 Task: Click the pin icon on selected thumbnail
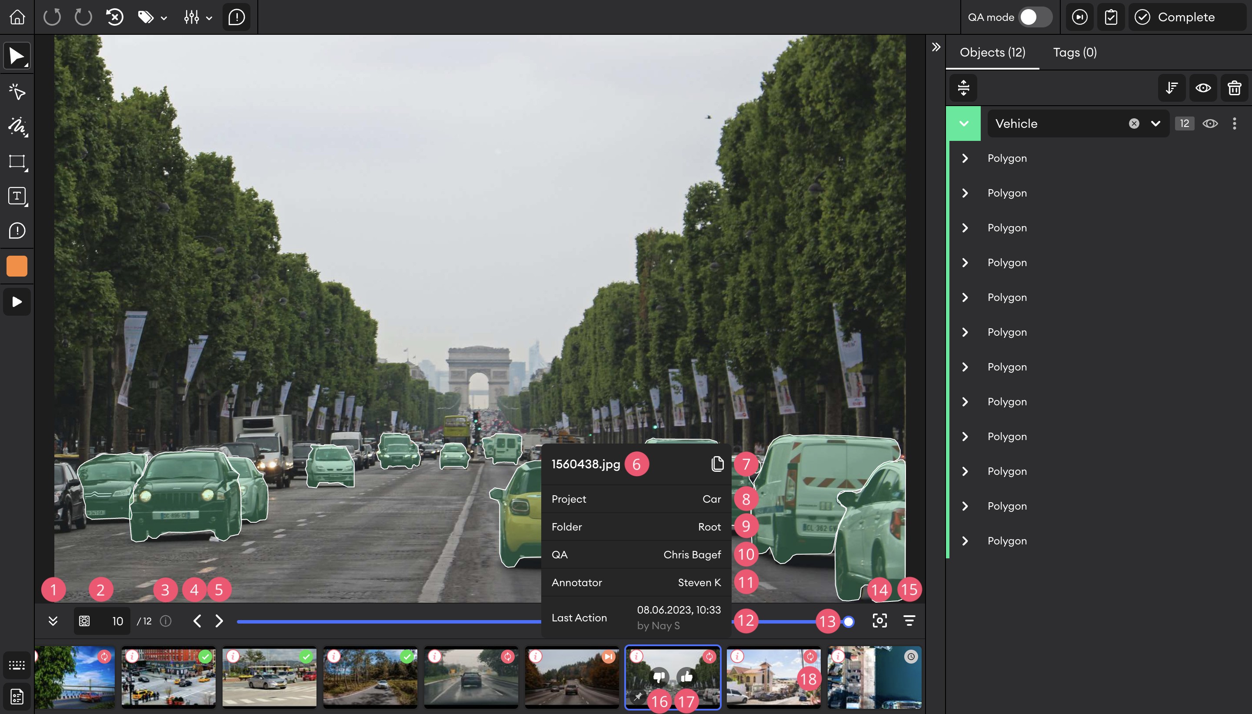[x=638, y=696]
